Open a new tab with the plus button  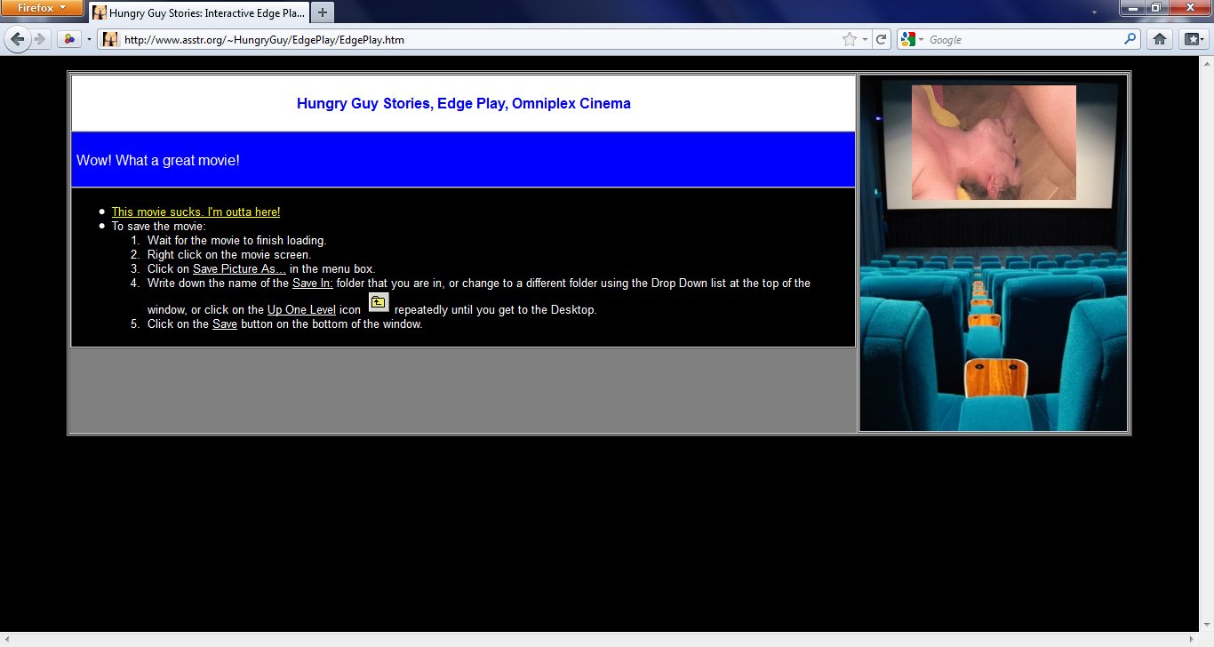[321, 12]
